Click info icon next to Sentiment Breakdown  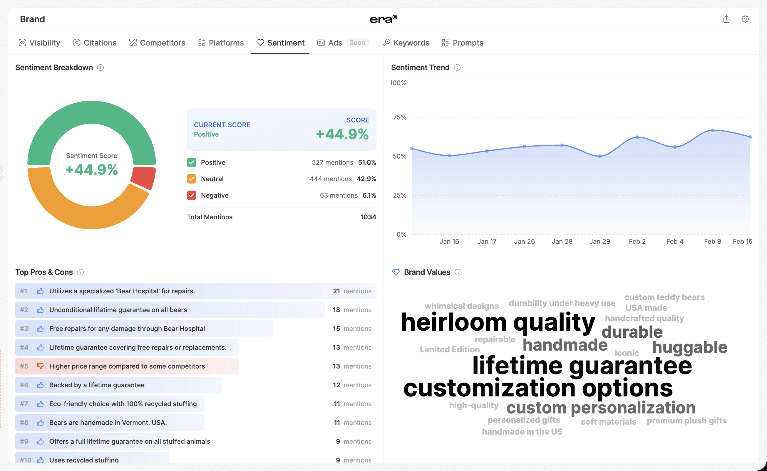(x=100, y=68)
